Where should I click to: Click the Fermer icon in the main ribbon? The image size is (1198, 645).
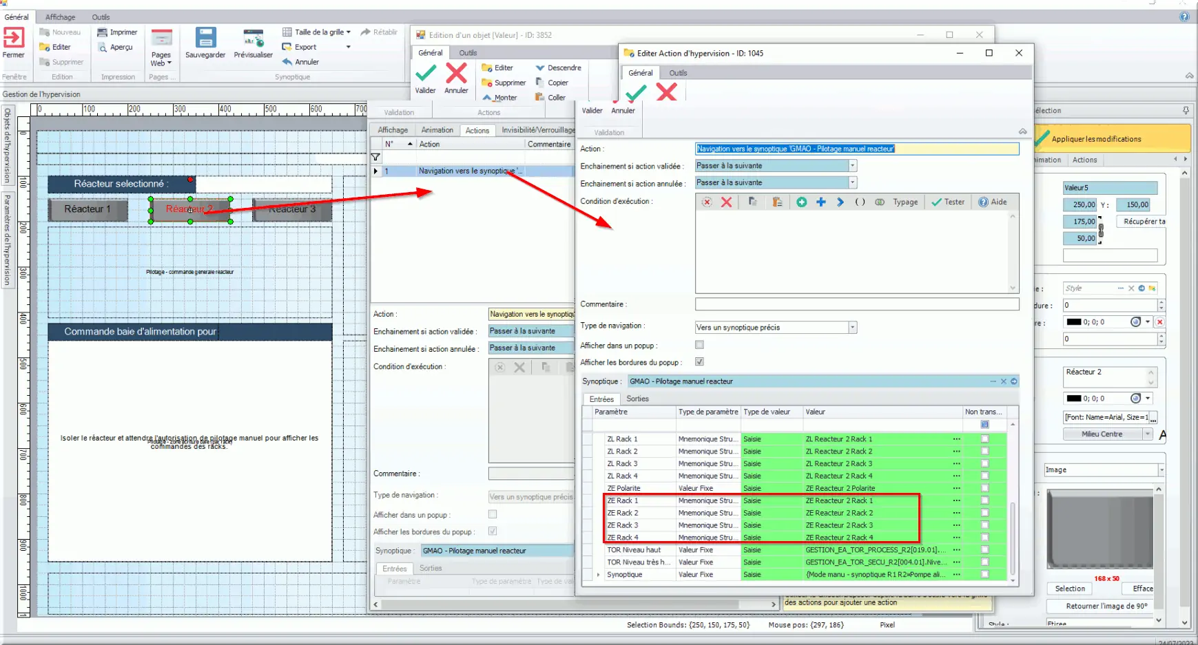pyautogui.click(x=14, y=38)
